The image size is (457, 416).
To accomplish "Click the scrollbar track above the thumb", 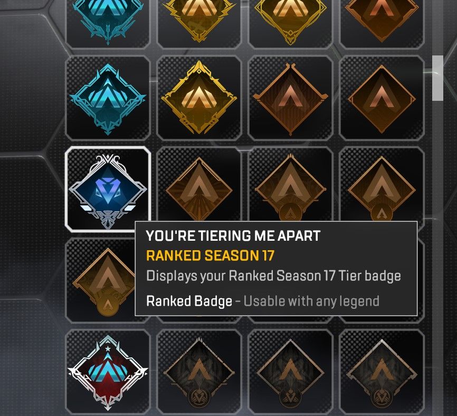I will (437, 27).
